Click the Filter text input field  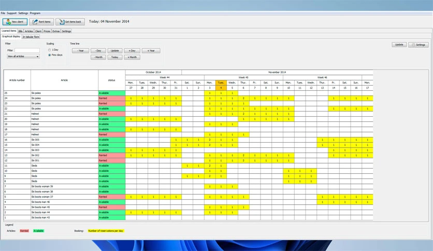pos(27,50)
